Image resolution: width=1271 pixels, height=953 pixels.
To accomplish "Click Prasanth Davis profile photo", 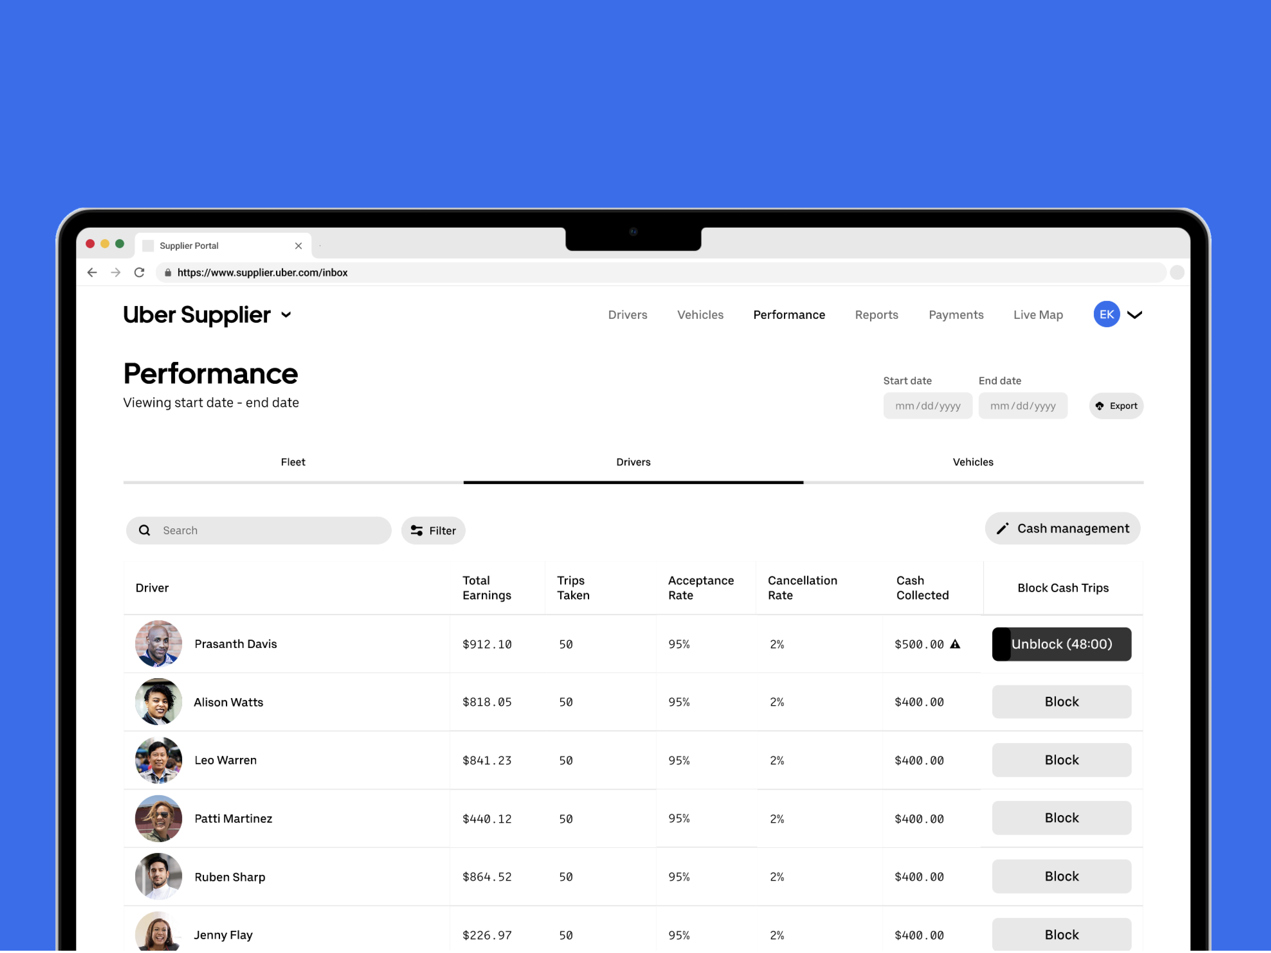I will click(x=159, y=645).
